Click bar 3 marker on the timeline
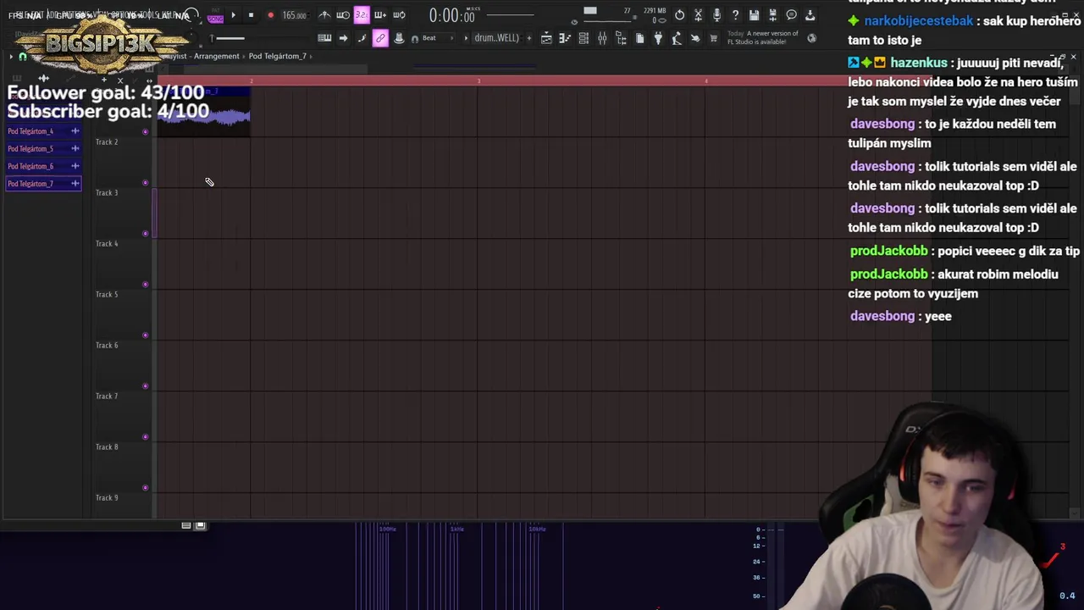This screenshot has height=610, width=1084. coord(478,80)
